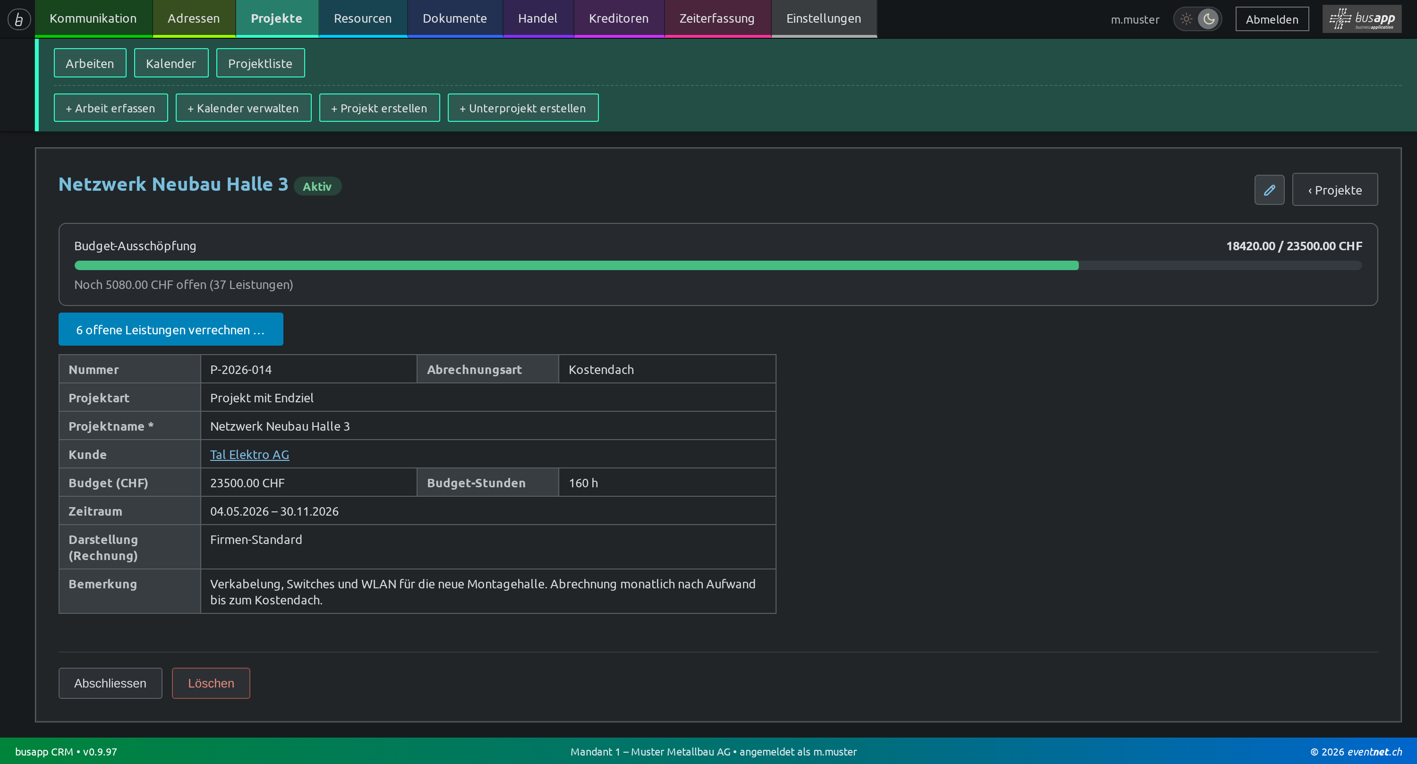Click the Löschen button
This screenshot has width=1417, height=764.
point(211,683)
